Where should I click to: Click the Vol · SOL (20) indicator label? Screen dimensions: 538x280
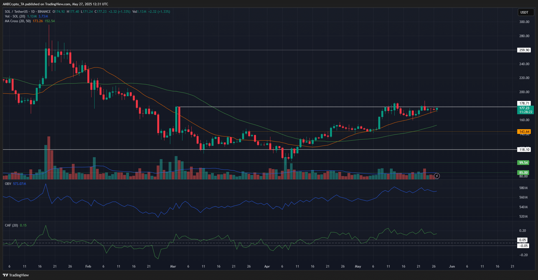(15, 16)
